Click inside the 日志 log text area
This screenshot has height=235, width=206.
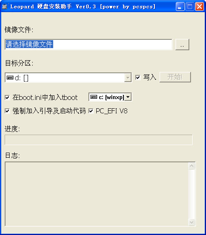point(97,194)
